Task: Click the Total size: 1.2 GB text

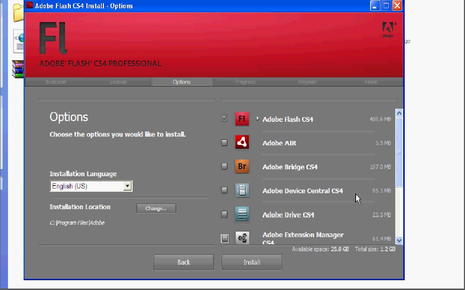Action: (375, 249)
